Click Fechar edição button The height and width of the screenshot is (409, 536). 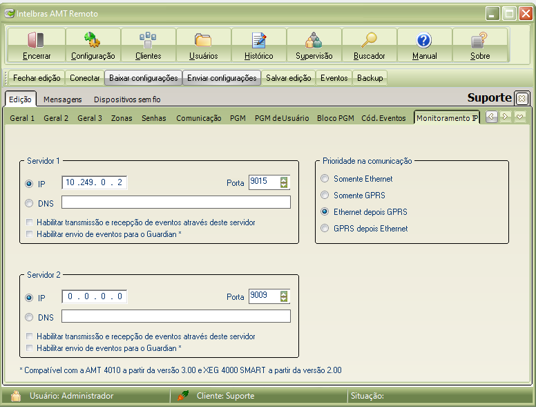click(37, 78)
